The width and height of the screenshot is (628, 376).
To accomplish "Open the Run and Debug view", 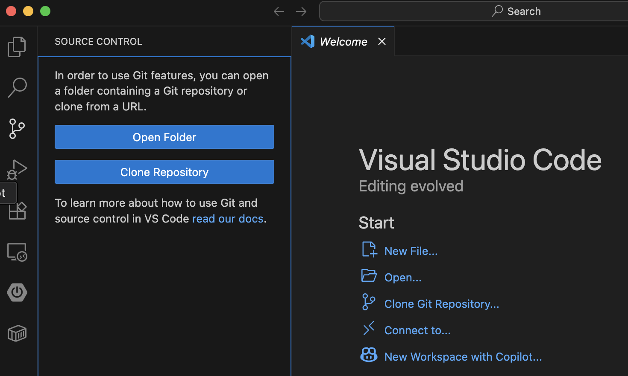I will [x=17, y=169].
